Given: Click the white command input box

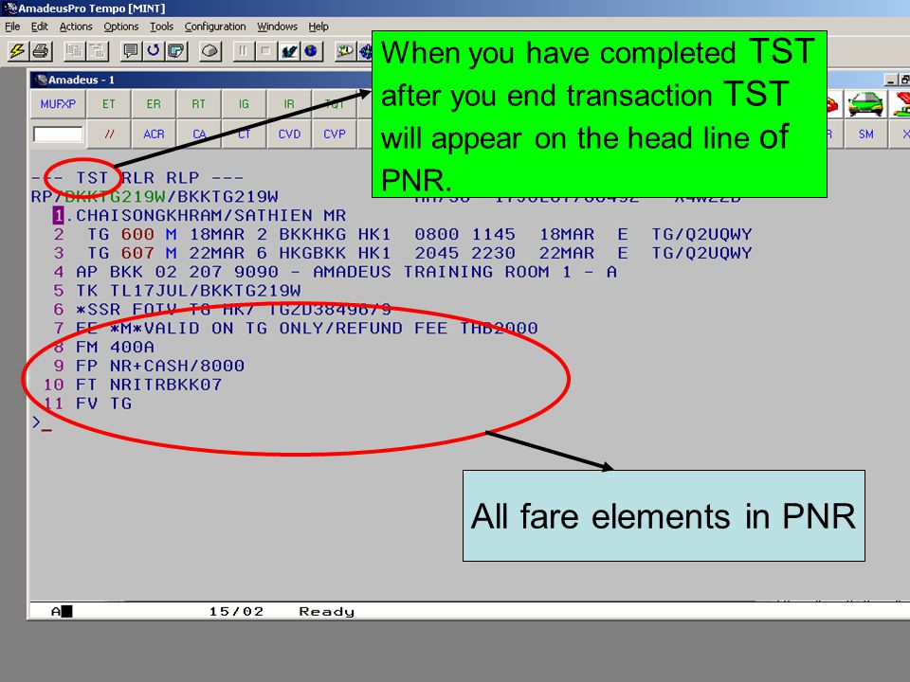Looking at the screenshot, I should [x=58, y=135].
